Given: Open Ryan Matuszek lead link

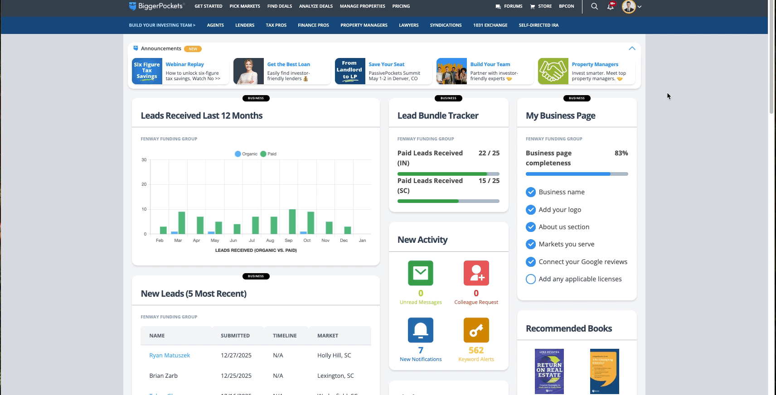Looking at the screenshot, I should tap(170, 356).
